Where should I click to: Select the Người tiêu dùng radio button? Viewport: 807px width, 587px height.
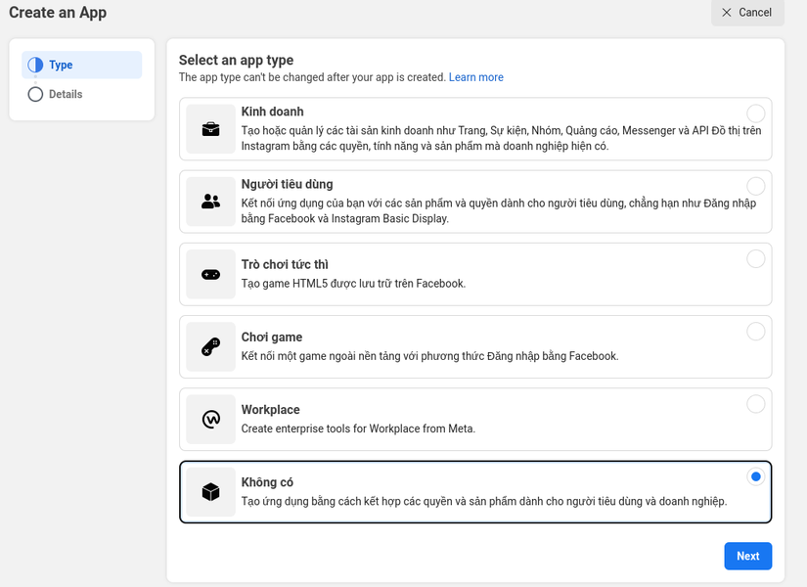click(x=755, y=186)
